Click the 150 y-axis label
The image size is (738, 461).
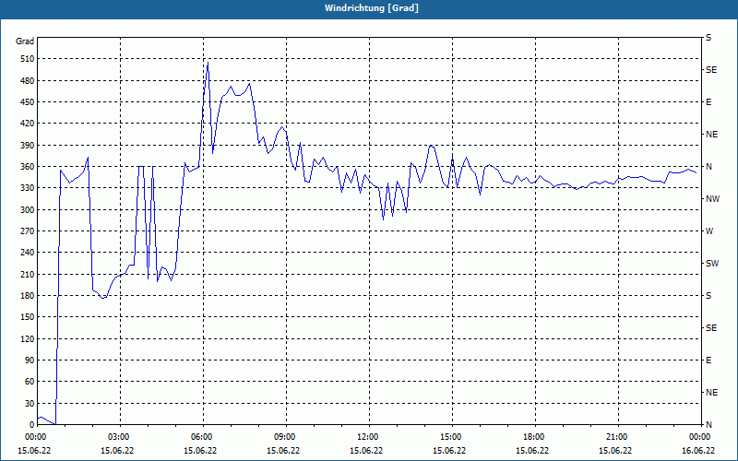point(27,317)
